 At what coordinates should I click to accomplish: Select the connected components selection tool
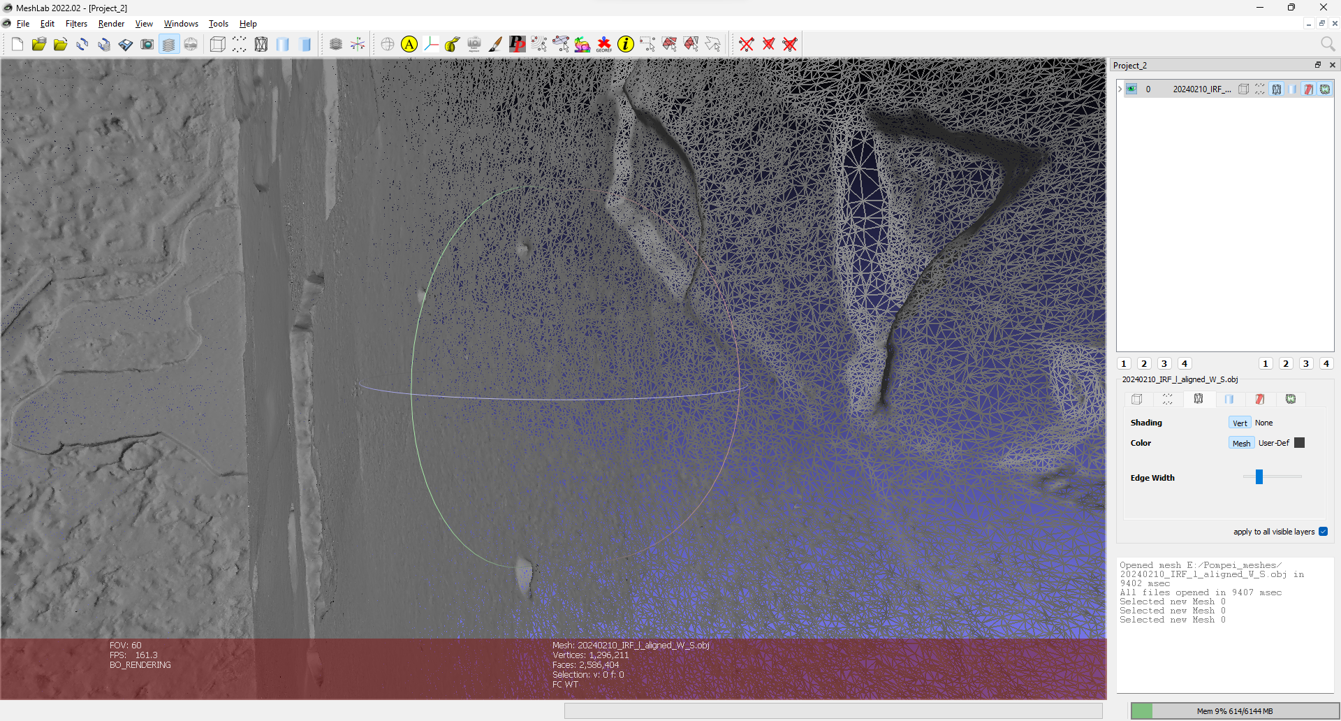click(x=691, y=45)
